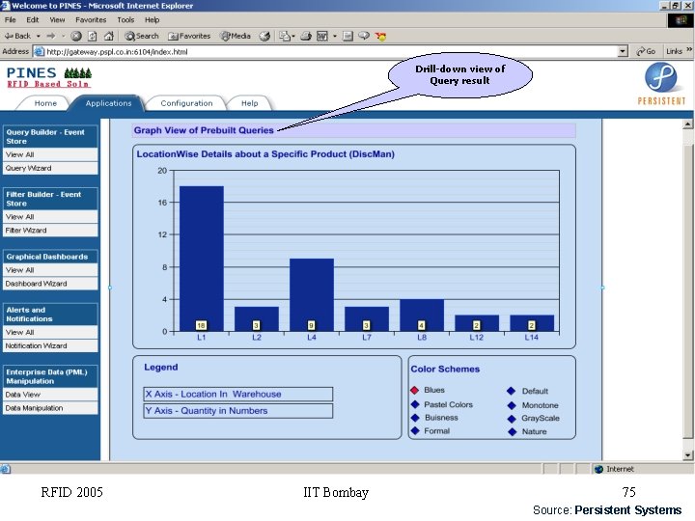Click the Refresh page icon

pyautogui.click(x=93, y=36)
